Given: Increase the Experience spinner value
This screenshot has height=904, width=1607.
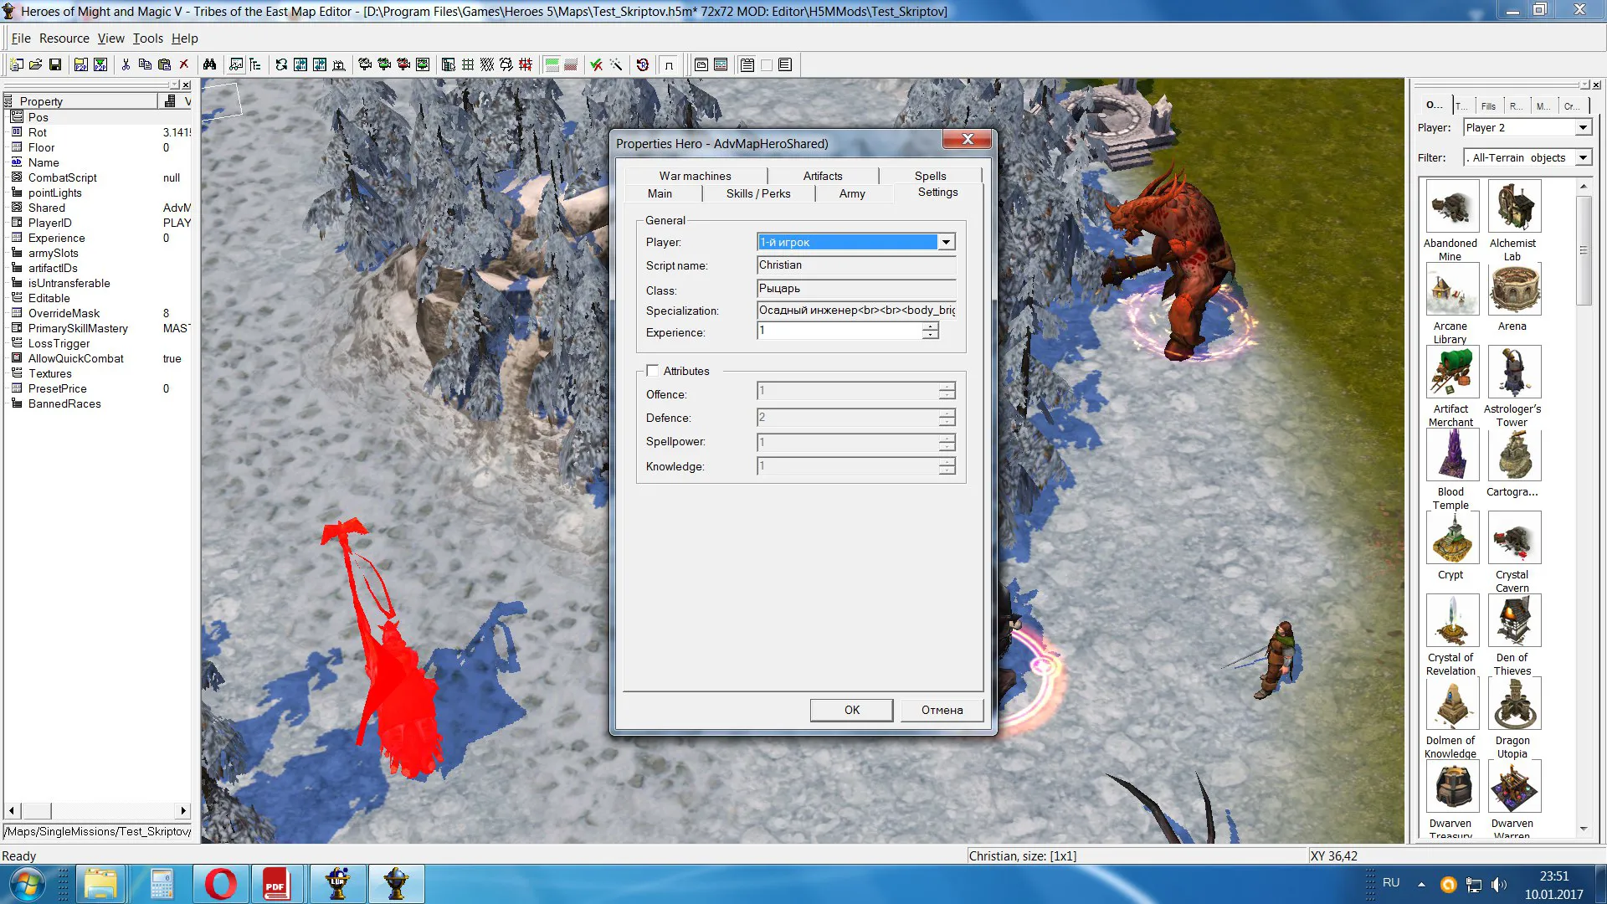Looking at the screenshot, I should (x=930, y=327).
